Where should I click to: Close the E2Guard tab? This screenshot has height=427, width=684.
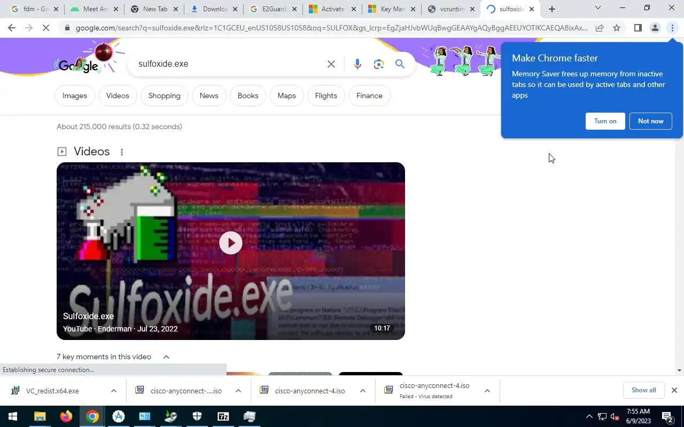pyautogui.click(x=294, y=9)
